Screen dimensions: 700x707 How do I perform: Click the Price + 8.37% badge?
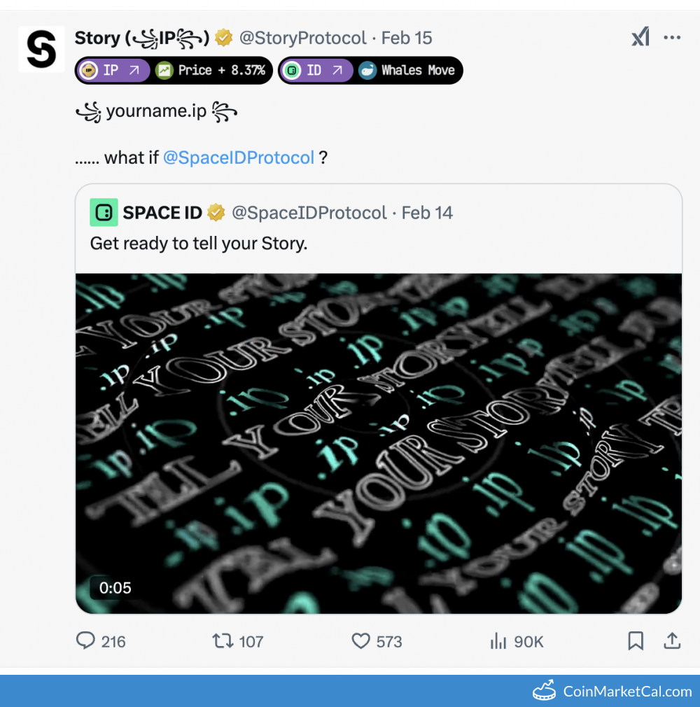point(211,70)
